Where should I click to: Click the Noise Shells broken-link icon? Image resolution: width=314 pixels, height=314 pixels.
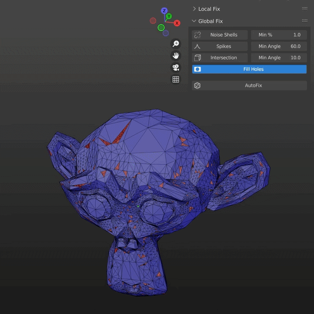pyautogui.click(x=197, y=35)
